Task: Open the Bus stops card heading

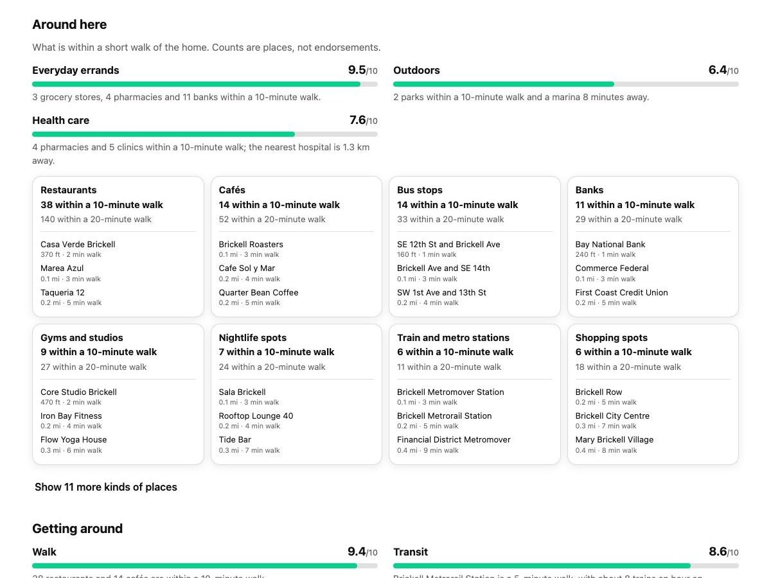Action: click(x=420, y=190)
